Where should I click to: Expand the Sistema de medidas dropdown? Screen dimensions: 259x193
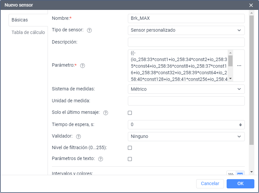(186, 89)
